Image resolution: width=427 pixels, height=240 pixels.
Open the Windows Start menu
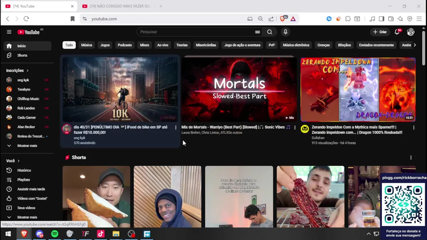pyautogui.click(x=8, y=234)
